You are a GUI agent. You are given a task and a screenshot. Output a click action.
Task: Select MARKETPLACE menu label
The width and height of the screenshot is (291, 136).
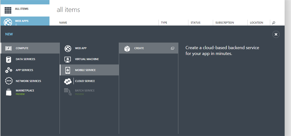[x=25, y=90]
